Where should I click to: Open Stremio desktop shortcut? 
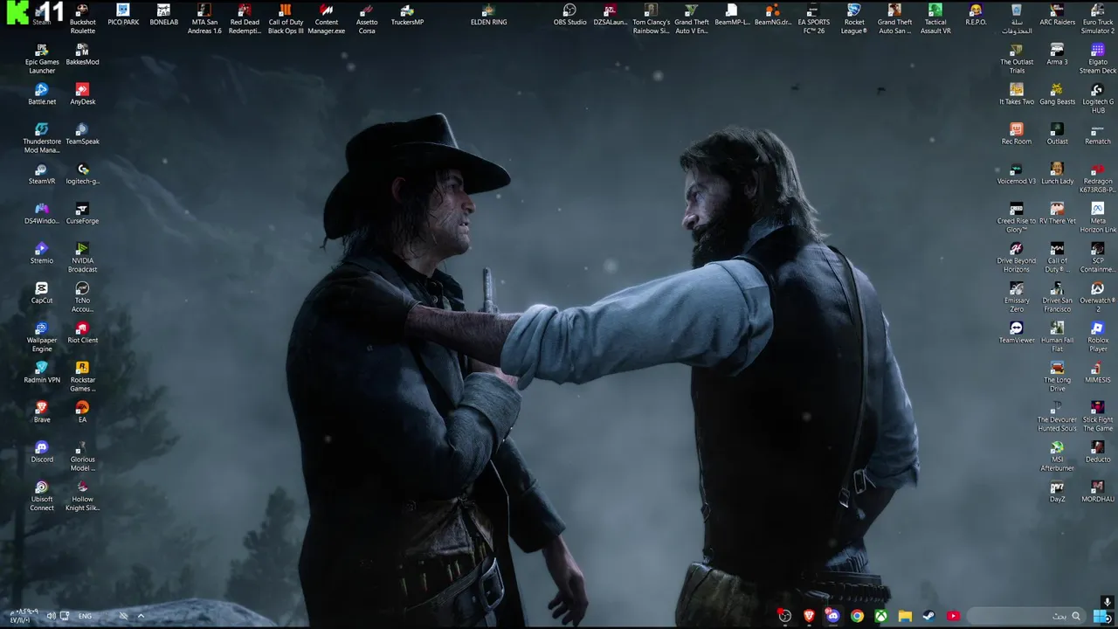[41, 252]
